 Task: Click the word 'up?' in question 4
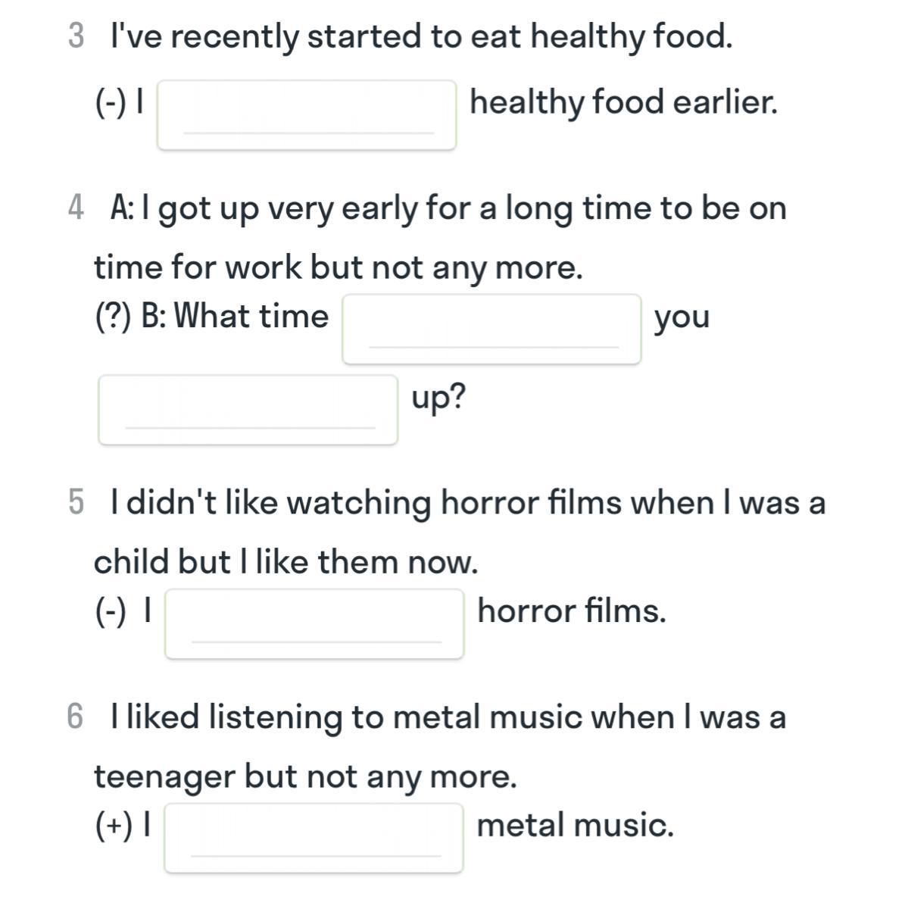click(438, 398)
